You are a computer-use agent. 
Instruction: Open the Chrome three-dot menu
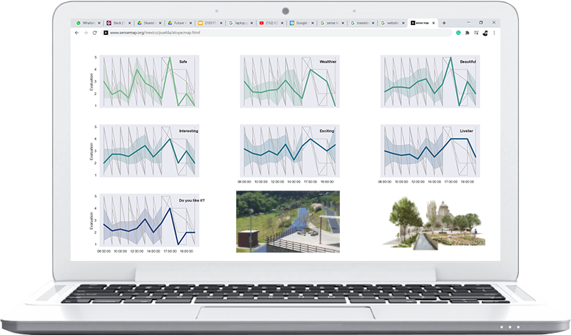coord(494,33)
